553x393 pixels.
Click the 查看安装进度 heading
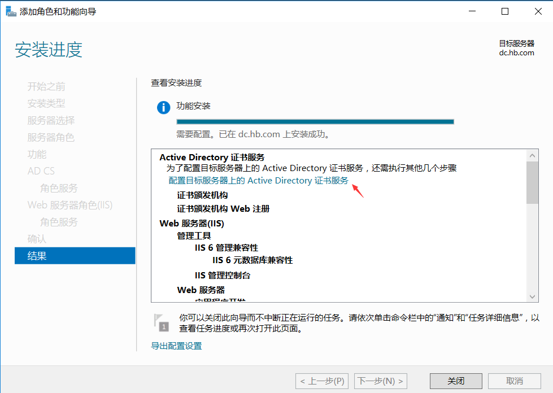[176, 83]
